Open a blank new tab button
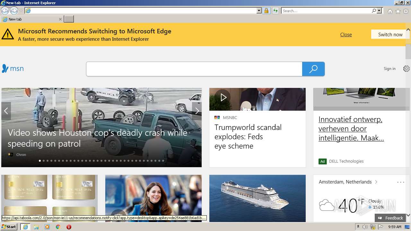The image size is (411, 231). [x=69, y=19]
